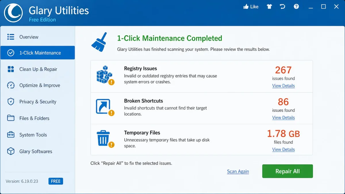This screenshot has width=345, height=194.
Task: Click the 1-Click Maintenance checkmark icon
Action: pos(11,53)
